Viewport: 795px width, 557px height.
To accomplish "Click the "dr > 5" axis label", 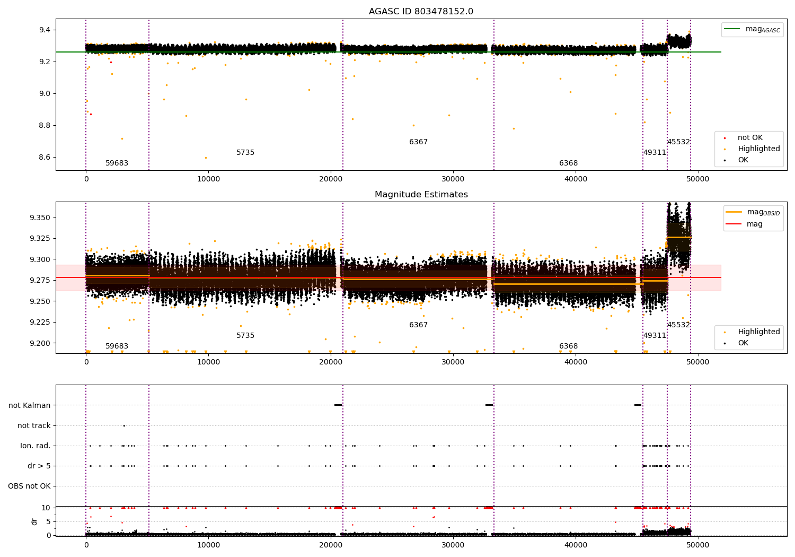I will tap(39, 466).
